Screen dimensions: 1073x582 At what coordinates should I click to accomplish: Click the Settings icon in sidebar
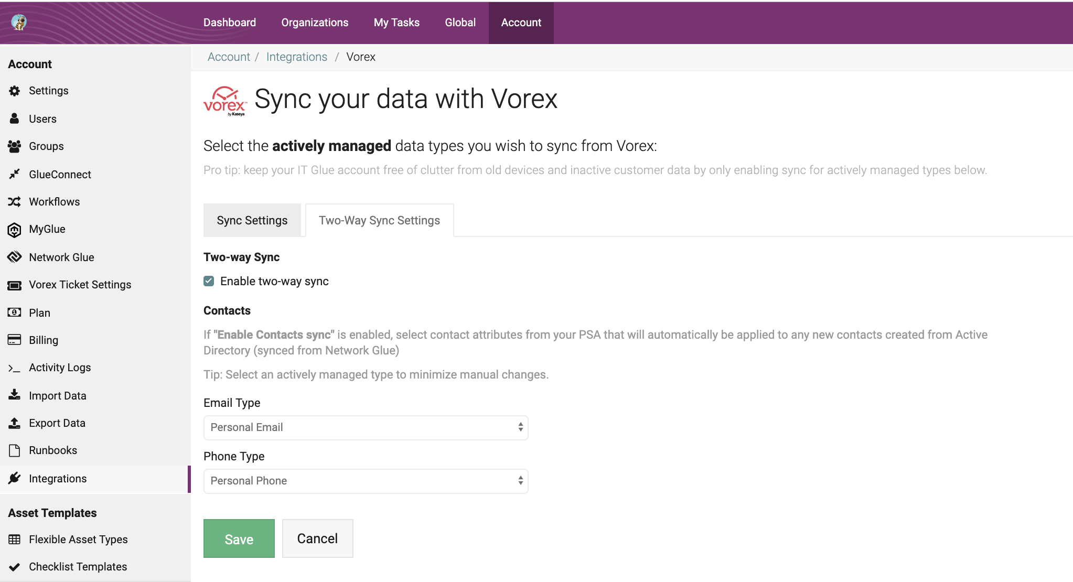click(14, 90)
